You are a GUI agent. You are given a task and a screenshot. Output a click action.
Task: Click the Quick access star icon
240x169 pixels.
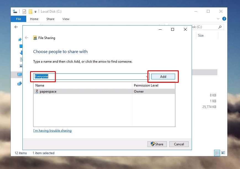coord(20,40)
